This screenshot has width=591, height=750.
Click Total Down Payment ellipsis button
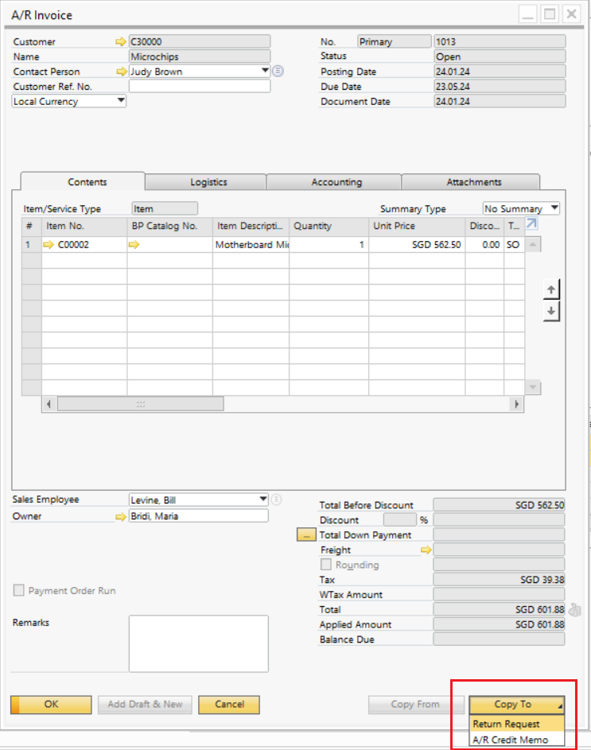(306, 534)
